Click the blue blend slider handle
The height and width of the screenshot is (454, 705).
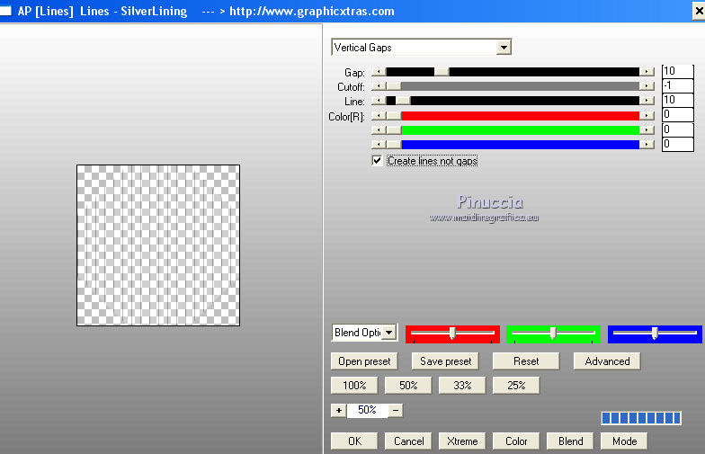(655, 333)
